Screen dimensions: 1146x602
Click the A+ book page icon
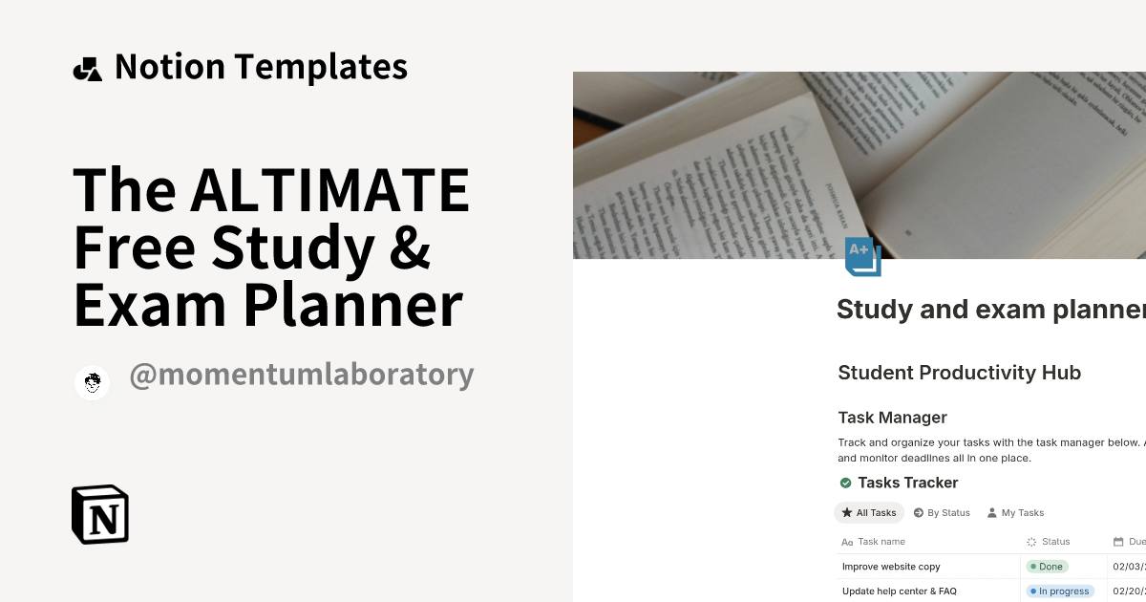pyautogui.click(x=862, y=256)
